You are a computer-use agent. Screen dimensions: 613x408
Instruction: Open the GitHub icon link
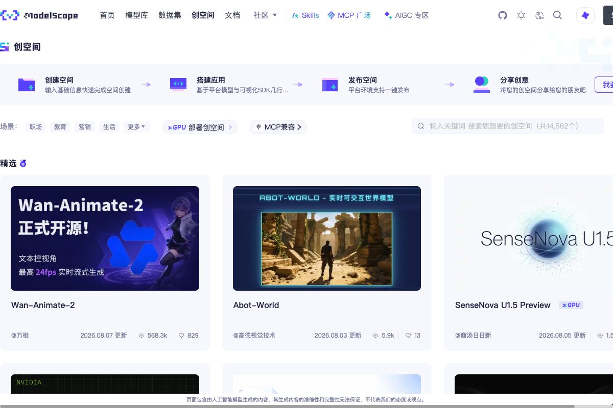coord(503,15)
